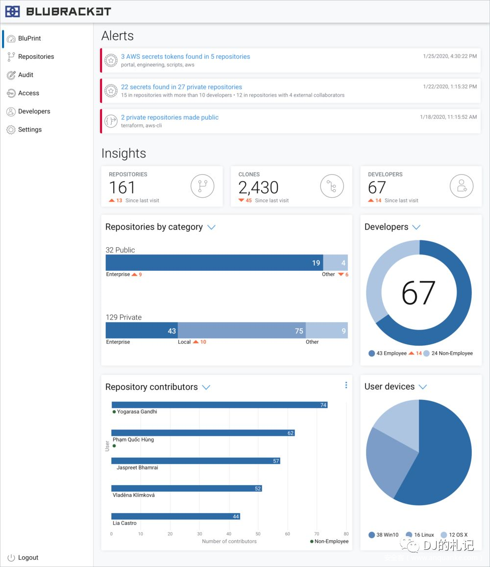490x567 pixels.
Task: Click the AWS secrets alert badge icon
Action: point(111,60)
